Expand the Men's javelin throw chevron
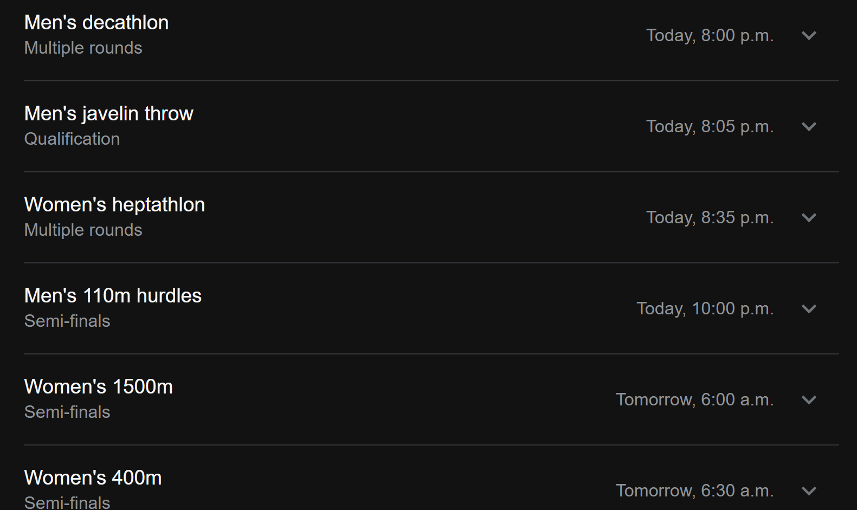857x510 pixels. (809, 127)
